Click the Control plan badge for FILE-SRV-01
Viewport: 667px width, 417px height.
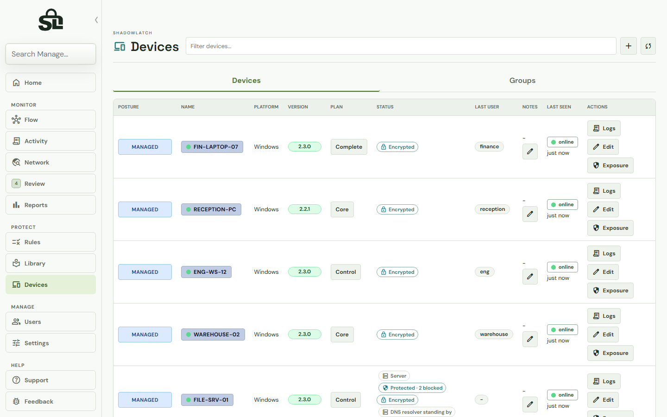pyautogui.click(x=346, y=400)
